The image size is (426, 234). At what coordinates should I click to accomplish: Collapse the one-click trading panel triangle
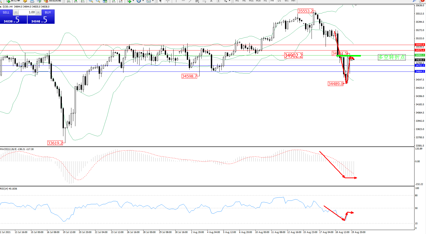coord(1,7)
